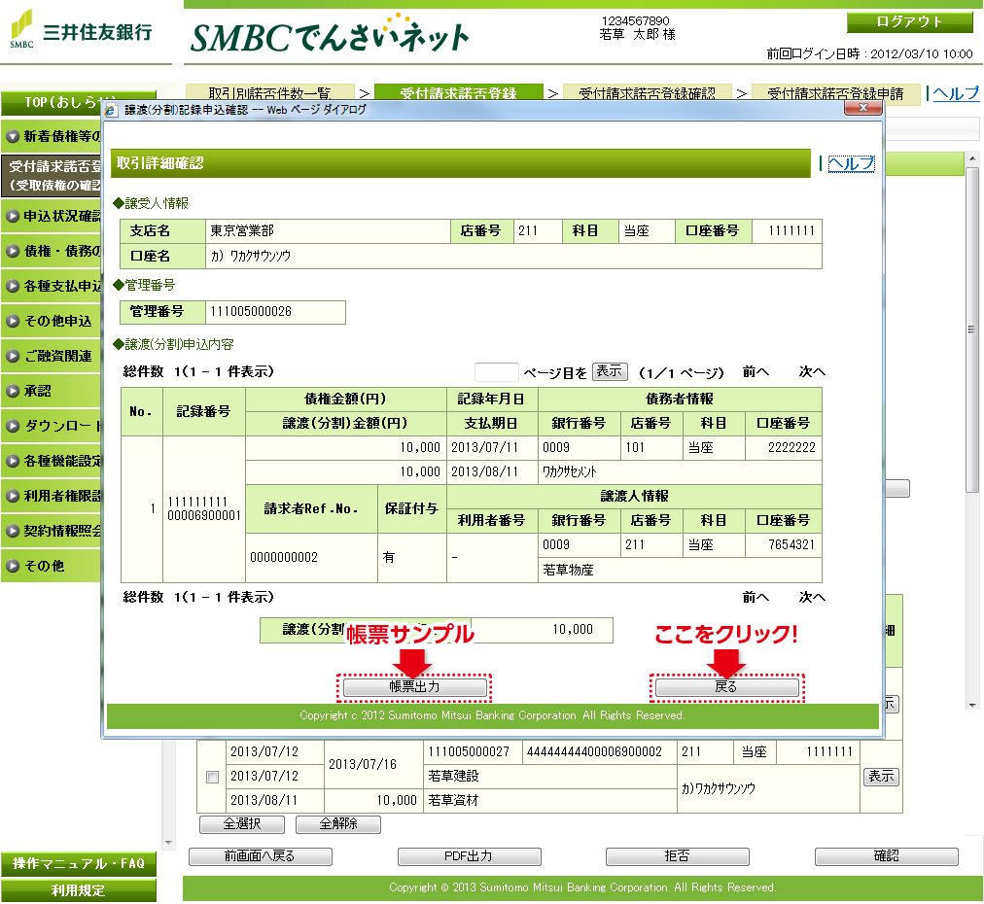984x904 pixels.
Task: Click the Internet Explorer icon in dialog title bar
Action: click(112, 111)
